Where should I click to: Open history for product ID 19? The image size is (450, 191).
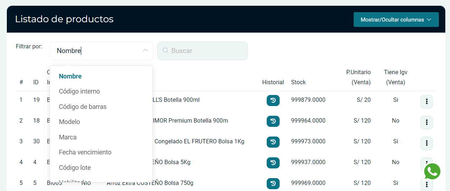(273, 100)
